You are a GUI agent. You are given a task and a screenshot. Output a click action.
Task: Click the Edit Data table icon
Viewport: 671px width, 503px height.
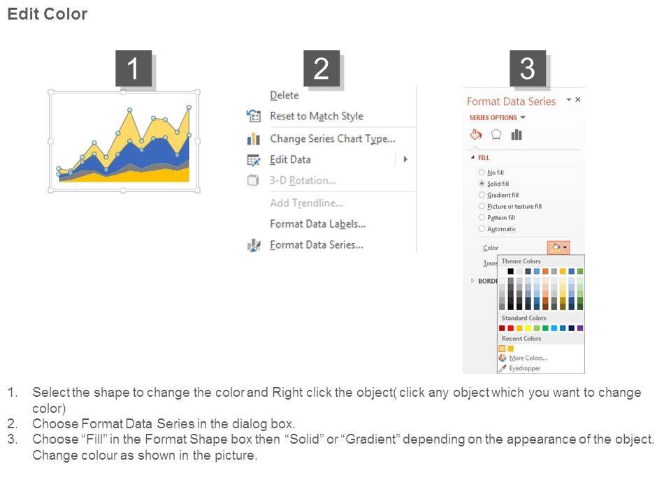[x=253, y=160]
